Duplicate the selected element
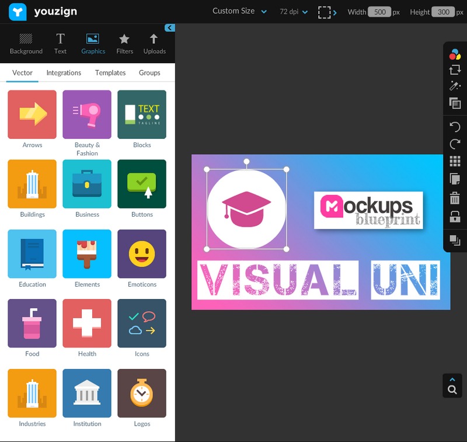 click(x=455, y=179)
